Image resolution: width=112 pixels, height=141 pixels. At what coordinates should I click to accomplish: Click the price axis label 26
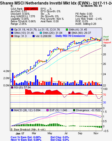104,64
